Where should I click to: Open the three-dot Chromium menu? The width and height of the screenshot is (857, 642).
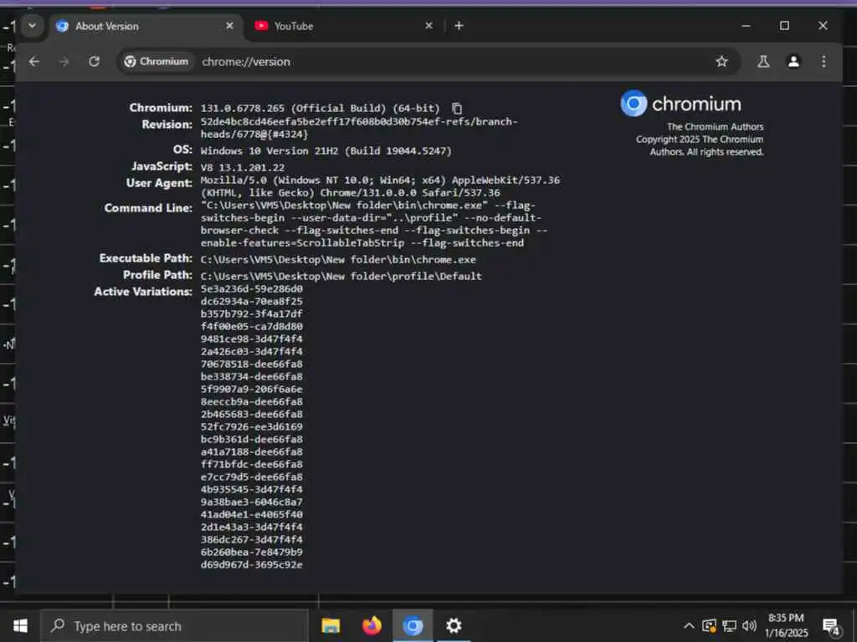tap(824, 62)
